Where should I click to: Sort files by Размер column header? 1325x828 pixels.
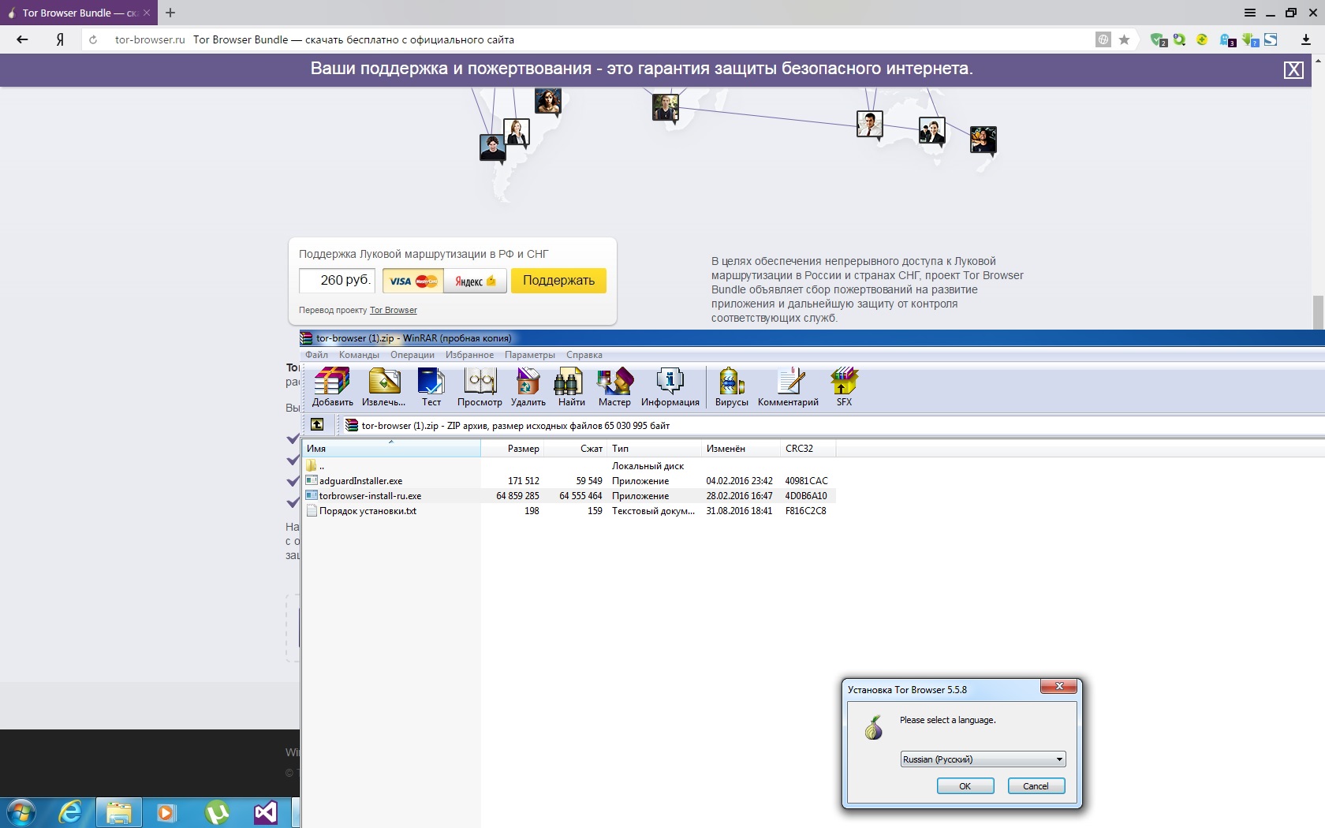523,449
